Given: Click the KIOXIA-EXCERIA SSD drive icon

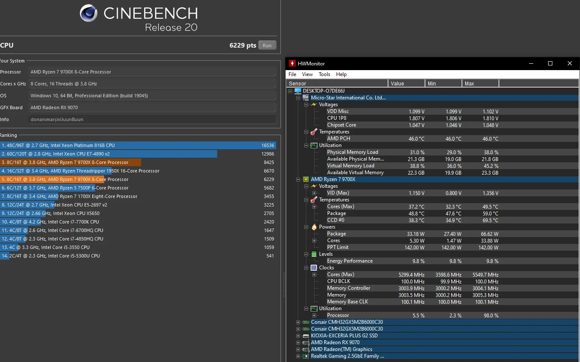Looking at the screenshot, I should point(306,336).
